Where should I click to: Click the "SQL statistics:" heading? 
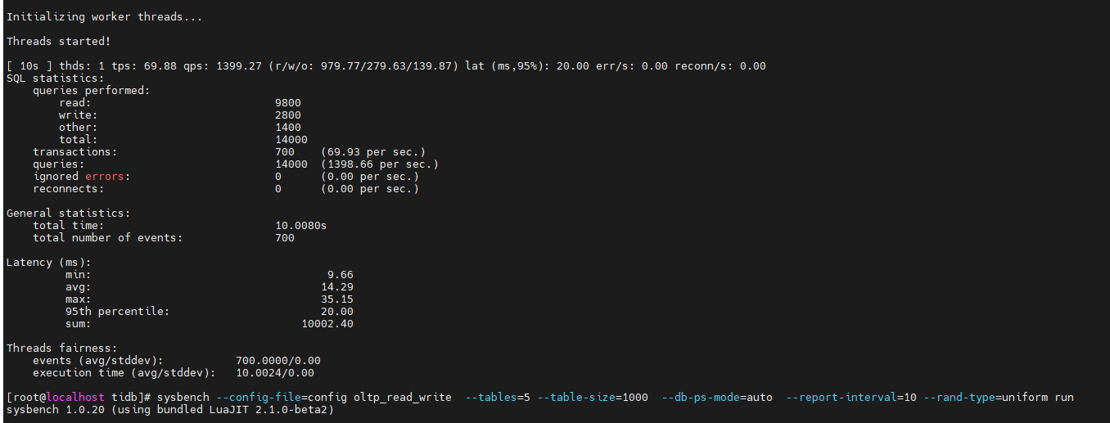pyautogui.click(x=55, y=78)
